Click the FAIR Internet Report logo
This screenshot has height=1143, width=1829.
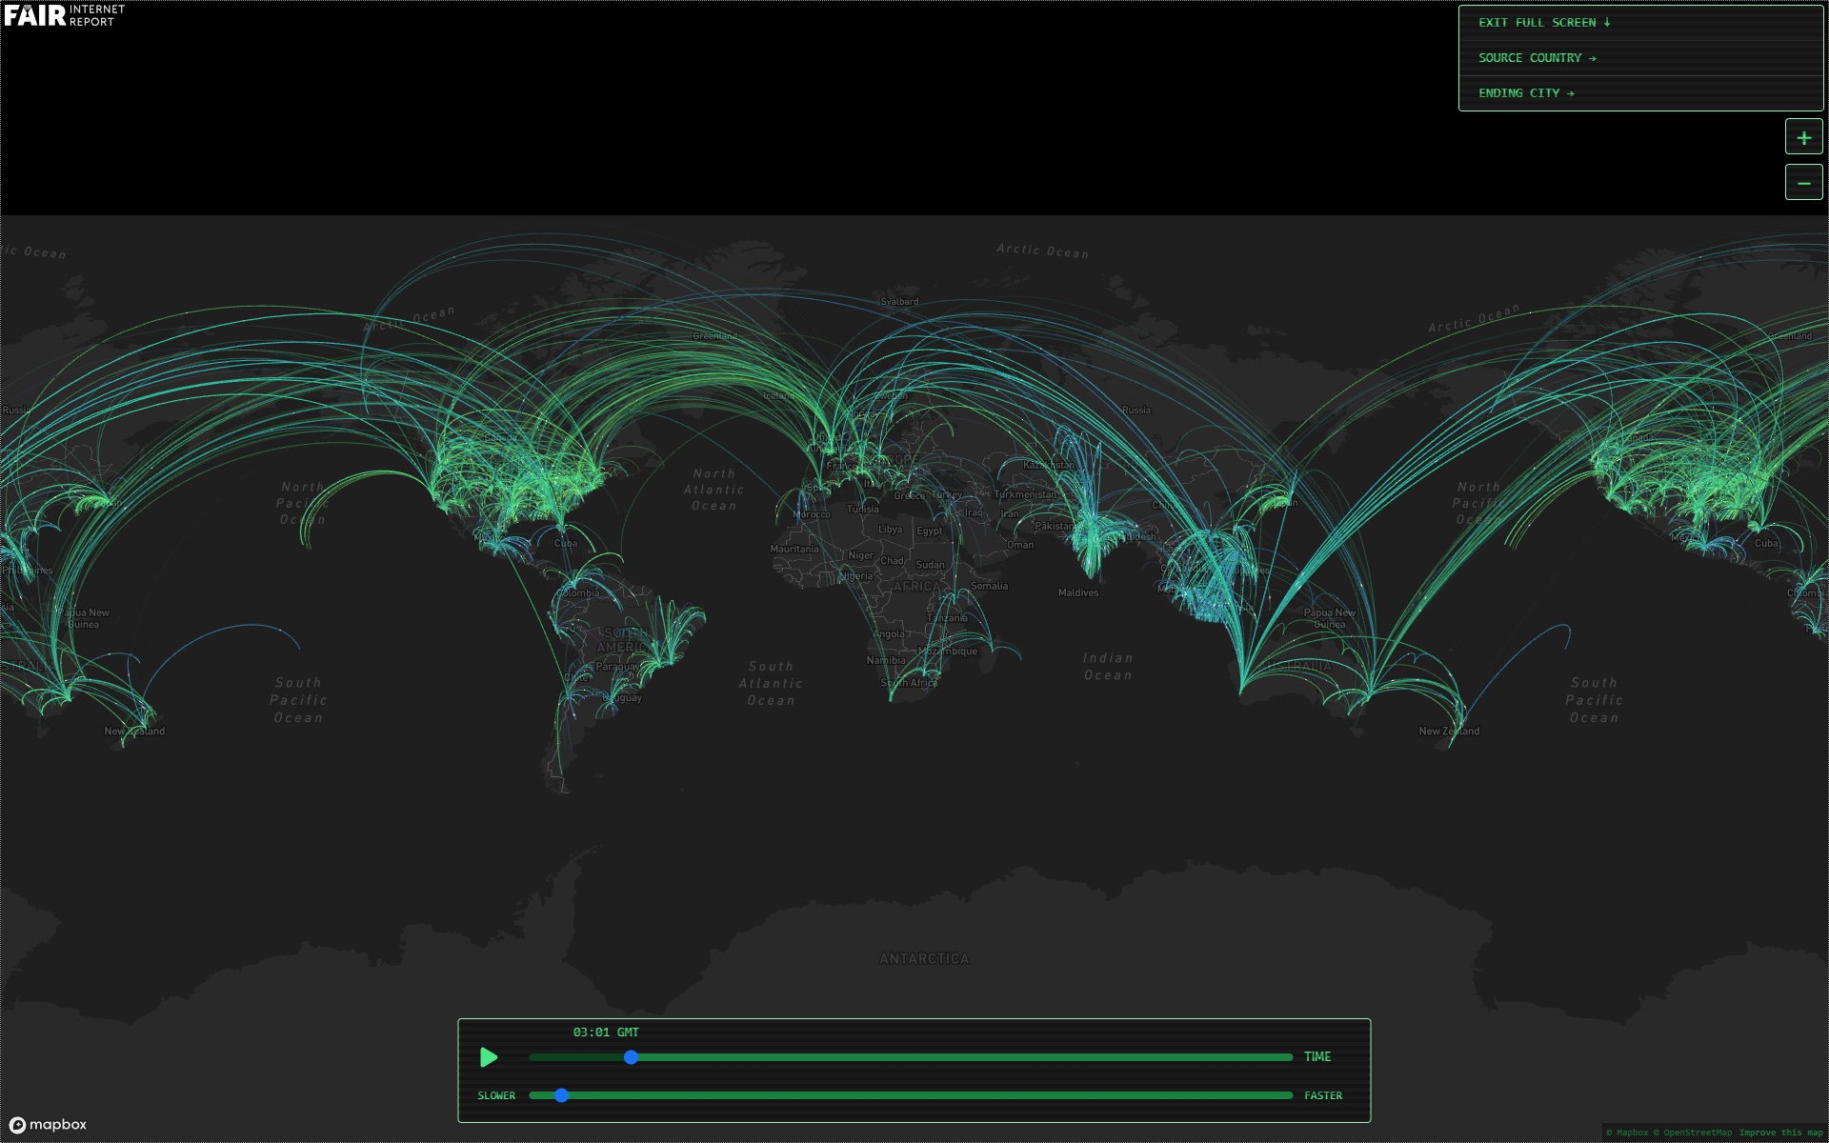coord(64,15)
